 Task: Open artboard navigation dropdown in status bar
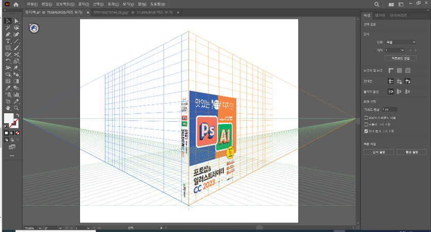click(88, 228)
